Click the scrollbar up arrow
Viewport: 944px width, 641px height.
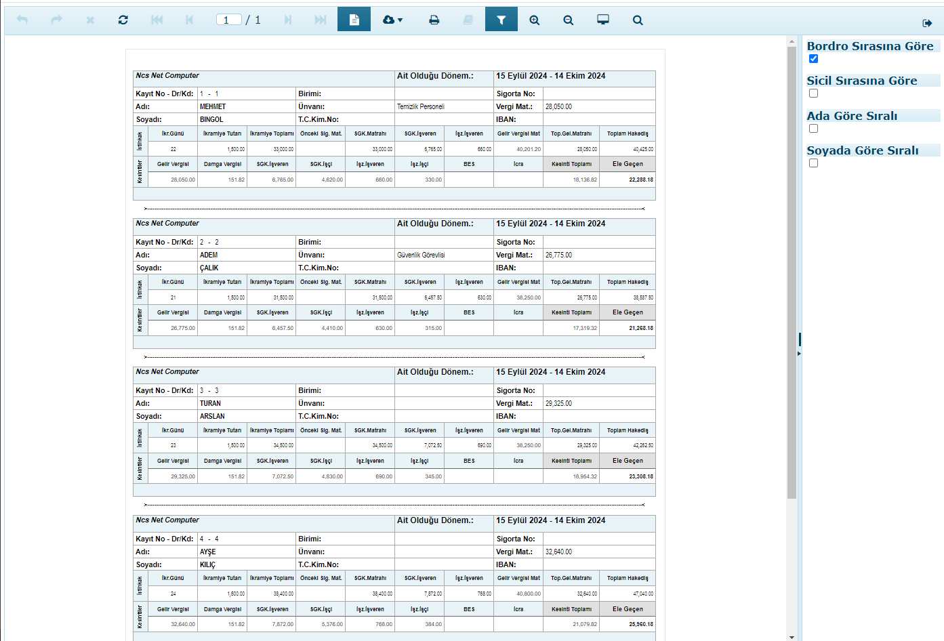tap(792, 41)
